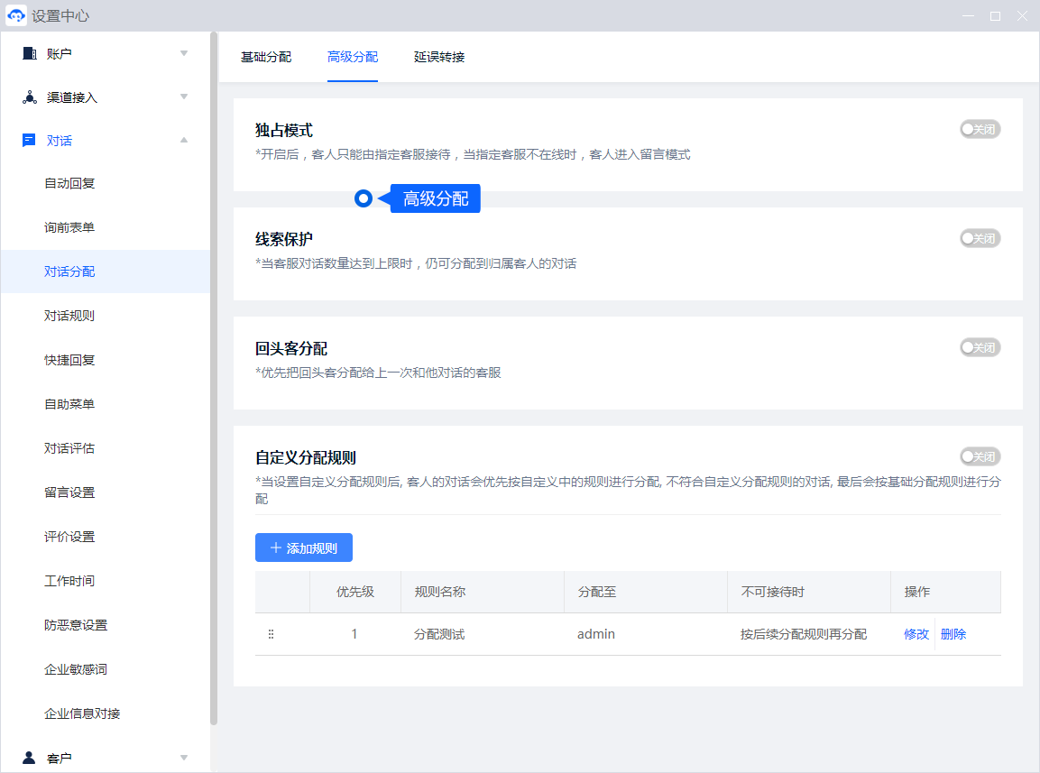1040x773 pixels.
Task: Expand the 账户 section arrow
Action: (184, 53)
